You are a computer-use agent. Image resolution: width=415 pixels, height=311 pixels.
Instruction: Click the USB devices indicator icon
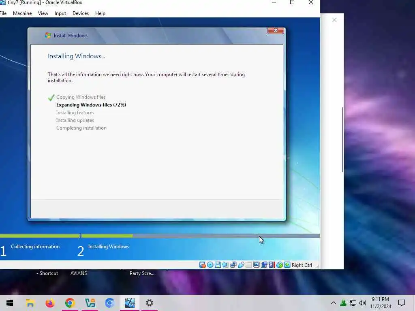[x=241, y=265]
